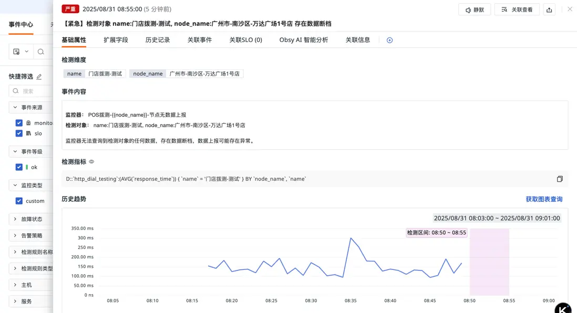Click the 获取图表查询 link

click(544, 199)
